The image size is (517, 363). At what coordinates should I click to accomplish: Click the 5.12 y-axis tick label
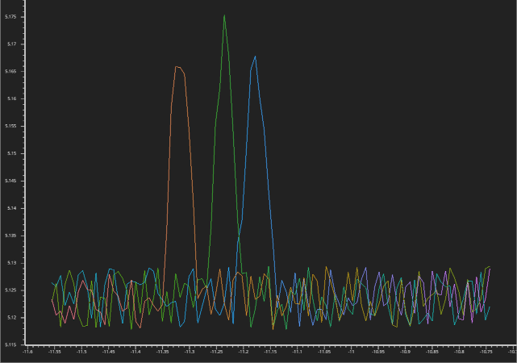12,318
